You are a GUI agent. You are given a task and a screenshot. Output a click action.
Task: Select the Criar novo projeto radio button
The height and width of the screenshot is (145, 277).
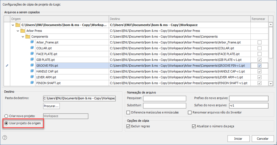coord(6,116)
